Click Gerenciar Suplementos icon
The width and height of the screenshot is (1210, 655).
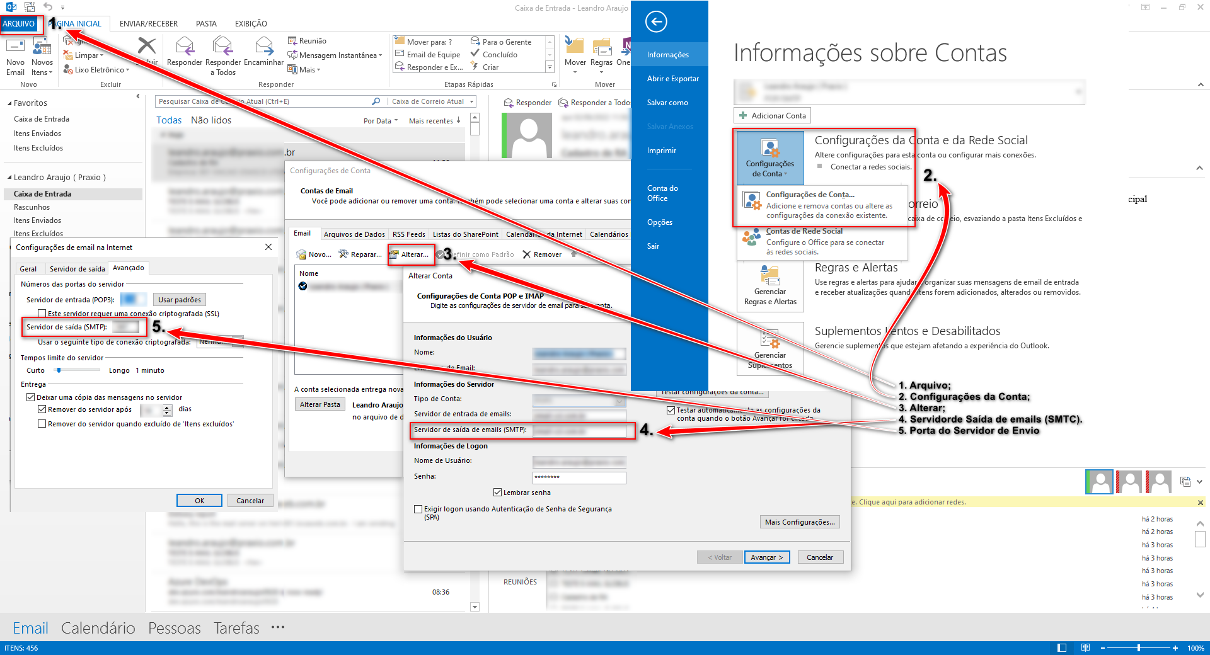coord(770,348)
